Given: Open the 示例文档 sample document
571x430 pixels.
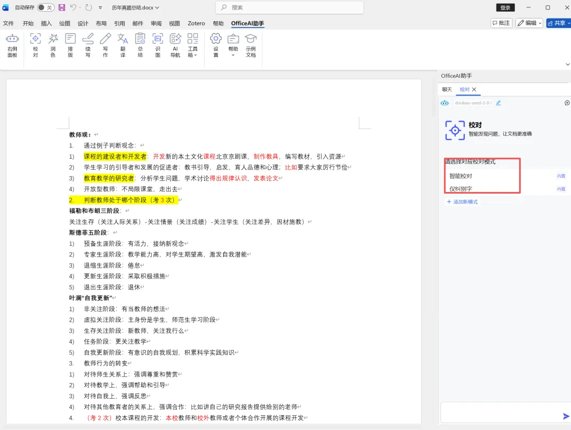Looking at the screenshot, I should coord(251,45).
